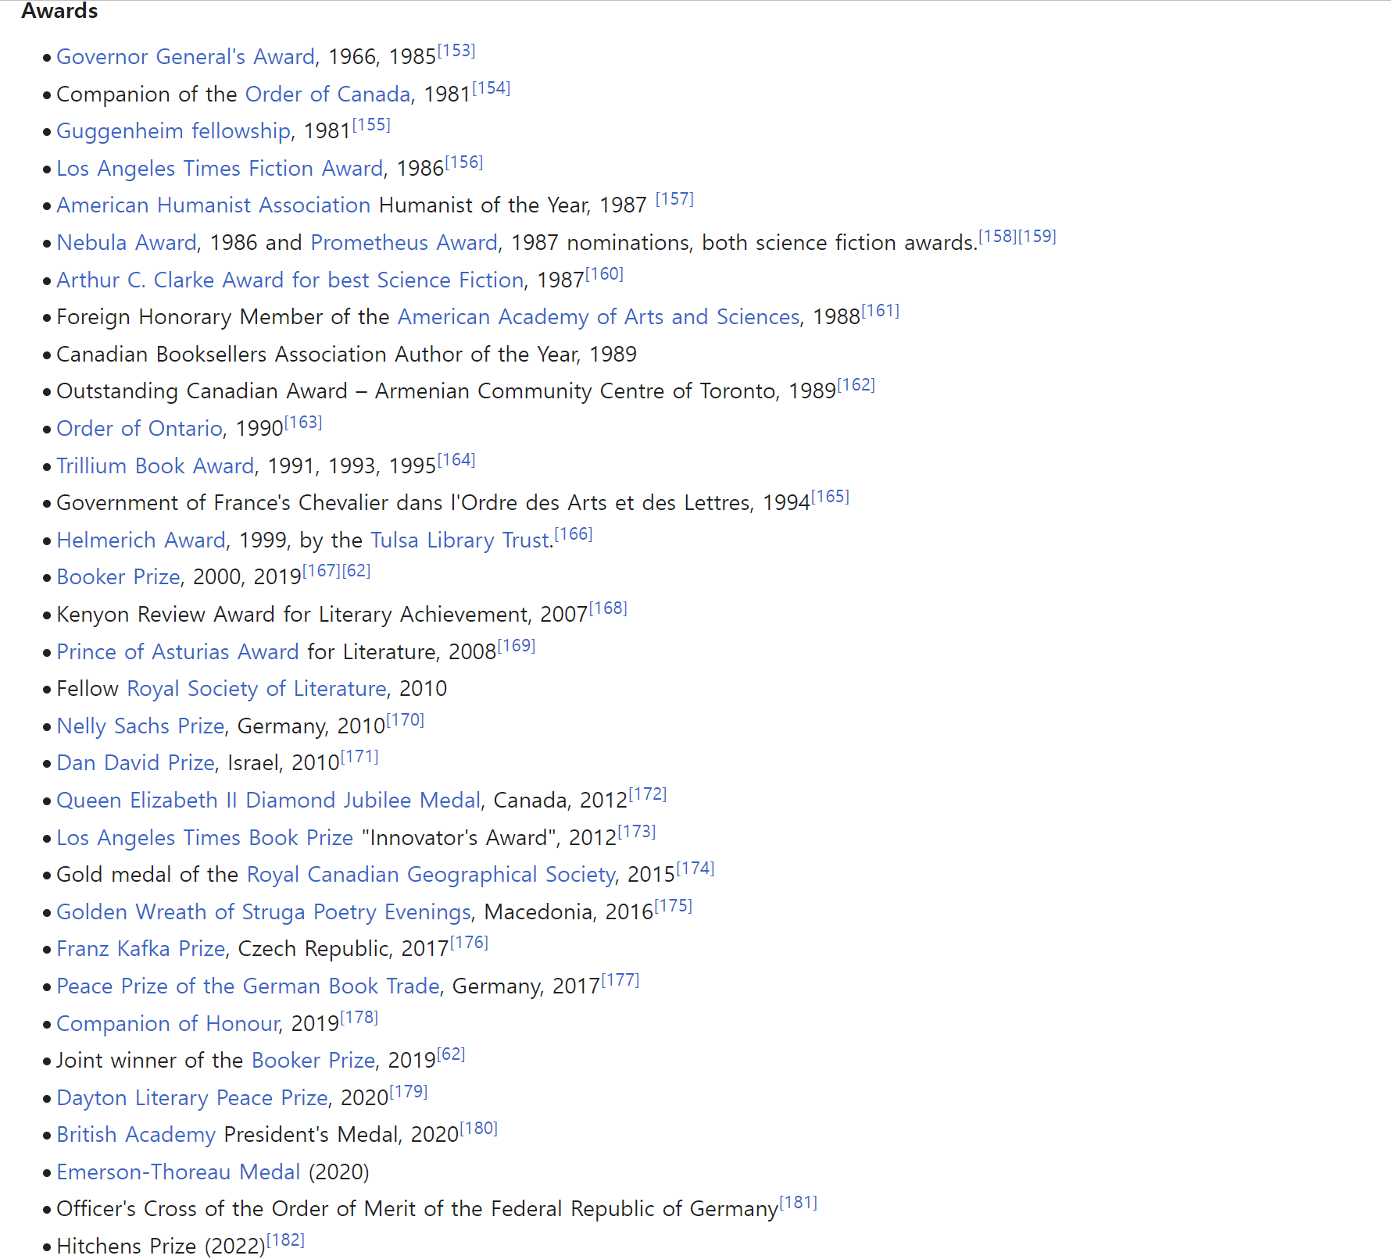Jump to citation [169]
This screenshot has width=1391, height=1259.
[x=517, y=646]
